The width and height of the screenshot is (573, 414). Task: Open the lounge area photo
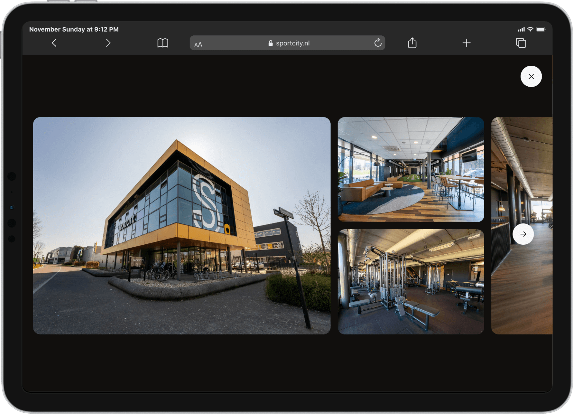coord(411,170)
